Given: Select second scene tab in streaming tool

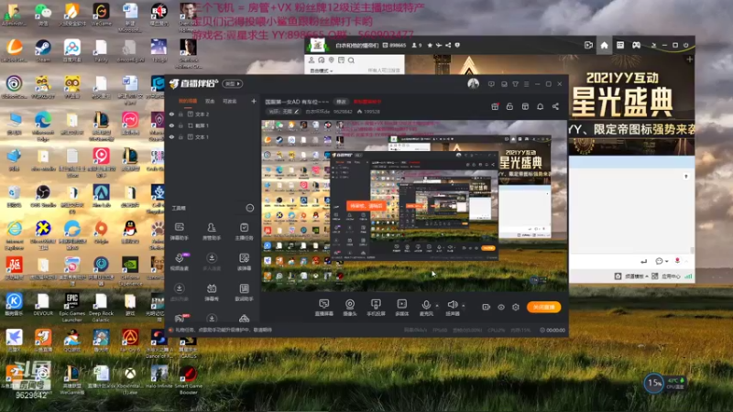Looking at the screenshot, I should click(x=210, y=101).
